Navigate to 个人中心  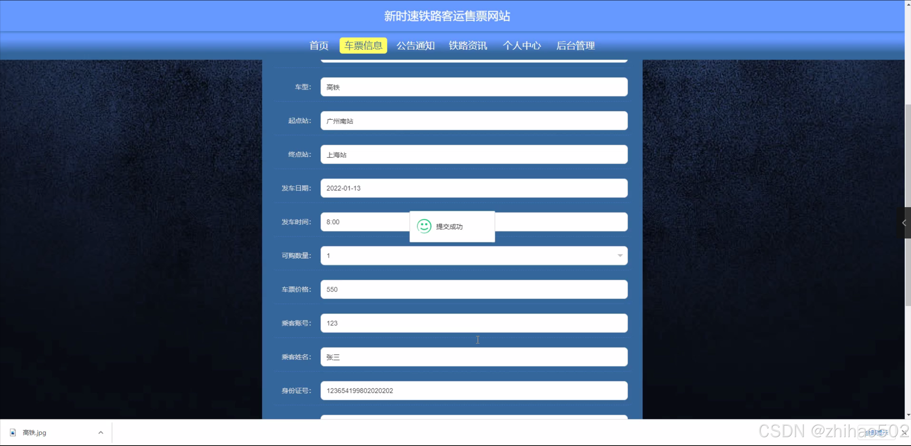[x=522, y=46]
